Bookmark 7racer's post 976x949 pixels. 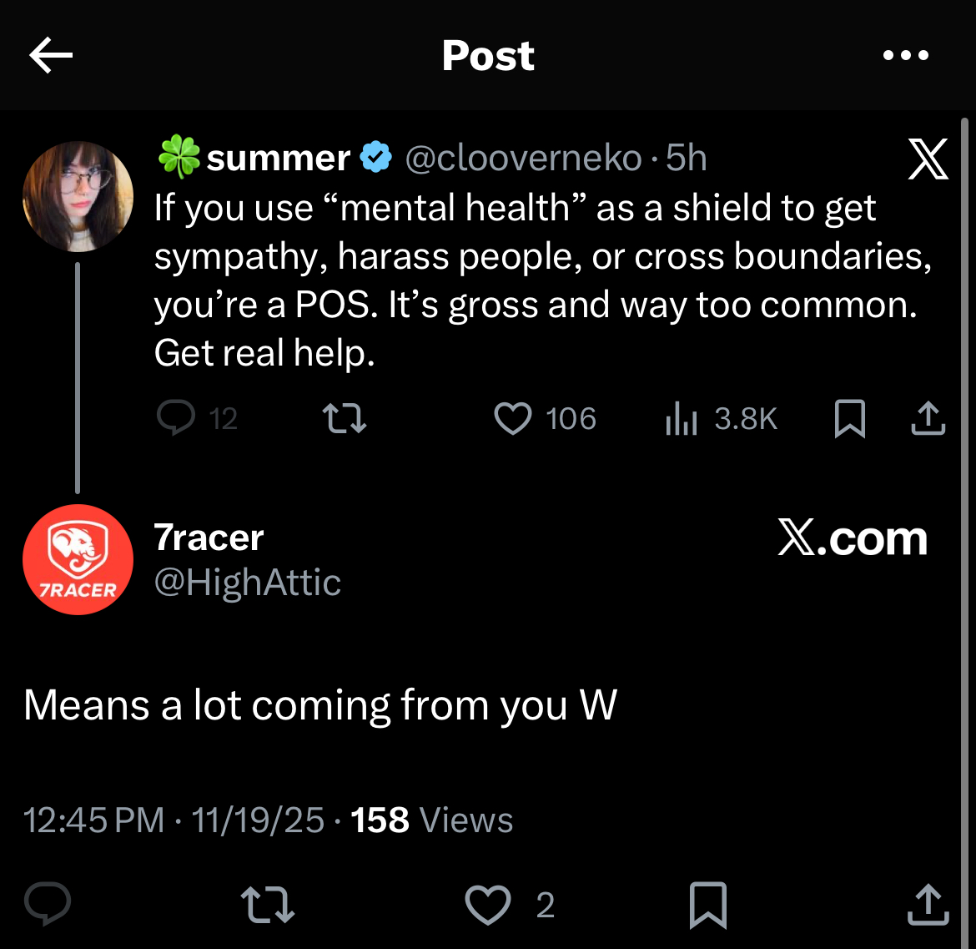[707, 905]
